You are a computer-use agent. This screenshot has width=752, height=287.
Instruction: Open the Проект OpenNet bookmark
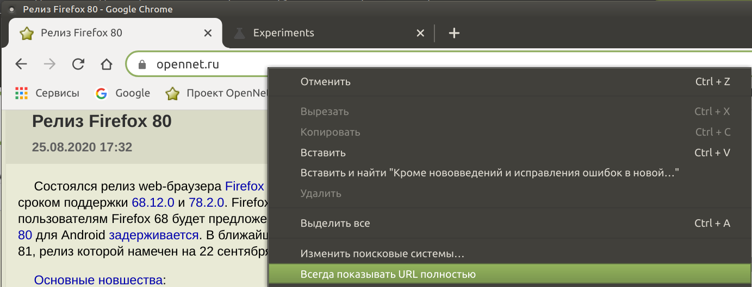pyautogui.click(x=217, y=93)
